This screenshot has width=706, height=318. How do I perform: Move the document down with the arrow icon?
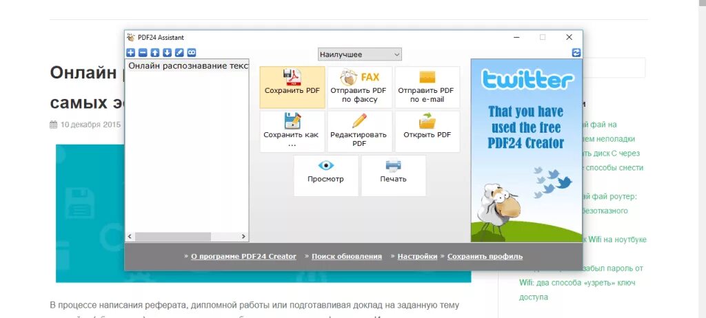pyautogui.click(x=167, y=52)
